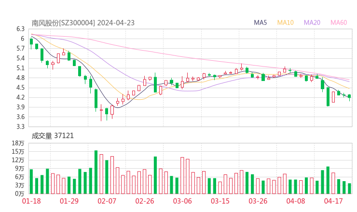Click the tallest green volume bar above 15万
Viewport: 357px width, 212px height.
click(x=96, y=172)
